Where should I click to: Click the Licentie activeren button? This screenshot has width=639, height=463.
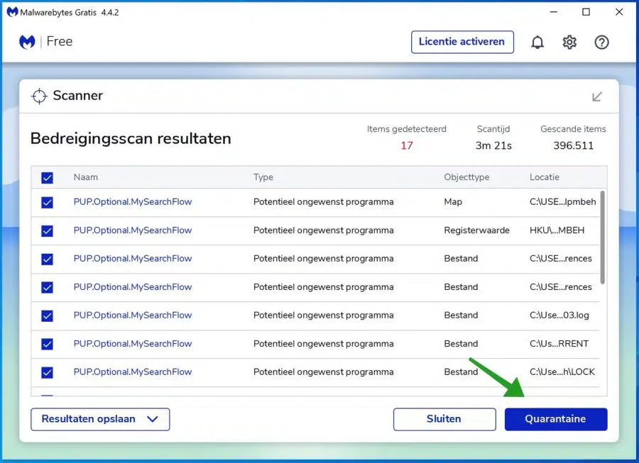click(462, 42)
